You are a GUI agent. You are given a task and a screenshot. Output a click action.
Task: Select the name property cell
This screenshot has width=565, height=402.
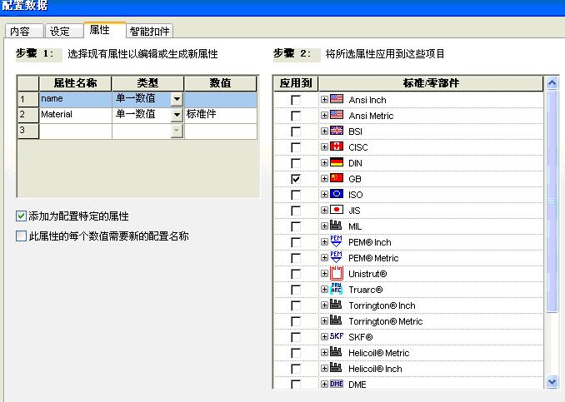(x=75, y=99)
